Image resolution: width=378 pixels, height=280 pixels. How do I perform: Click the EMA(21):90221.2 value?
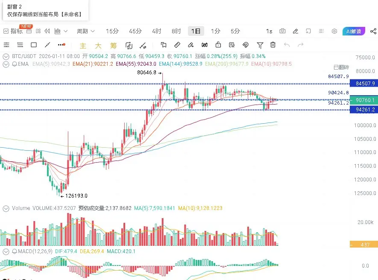[x=93, y=64]
